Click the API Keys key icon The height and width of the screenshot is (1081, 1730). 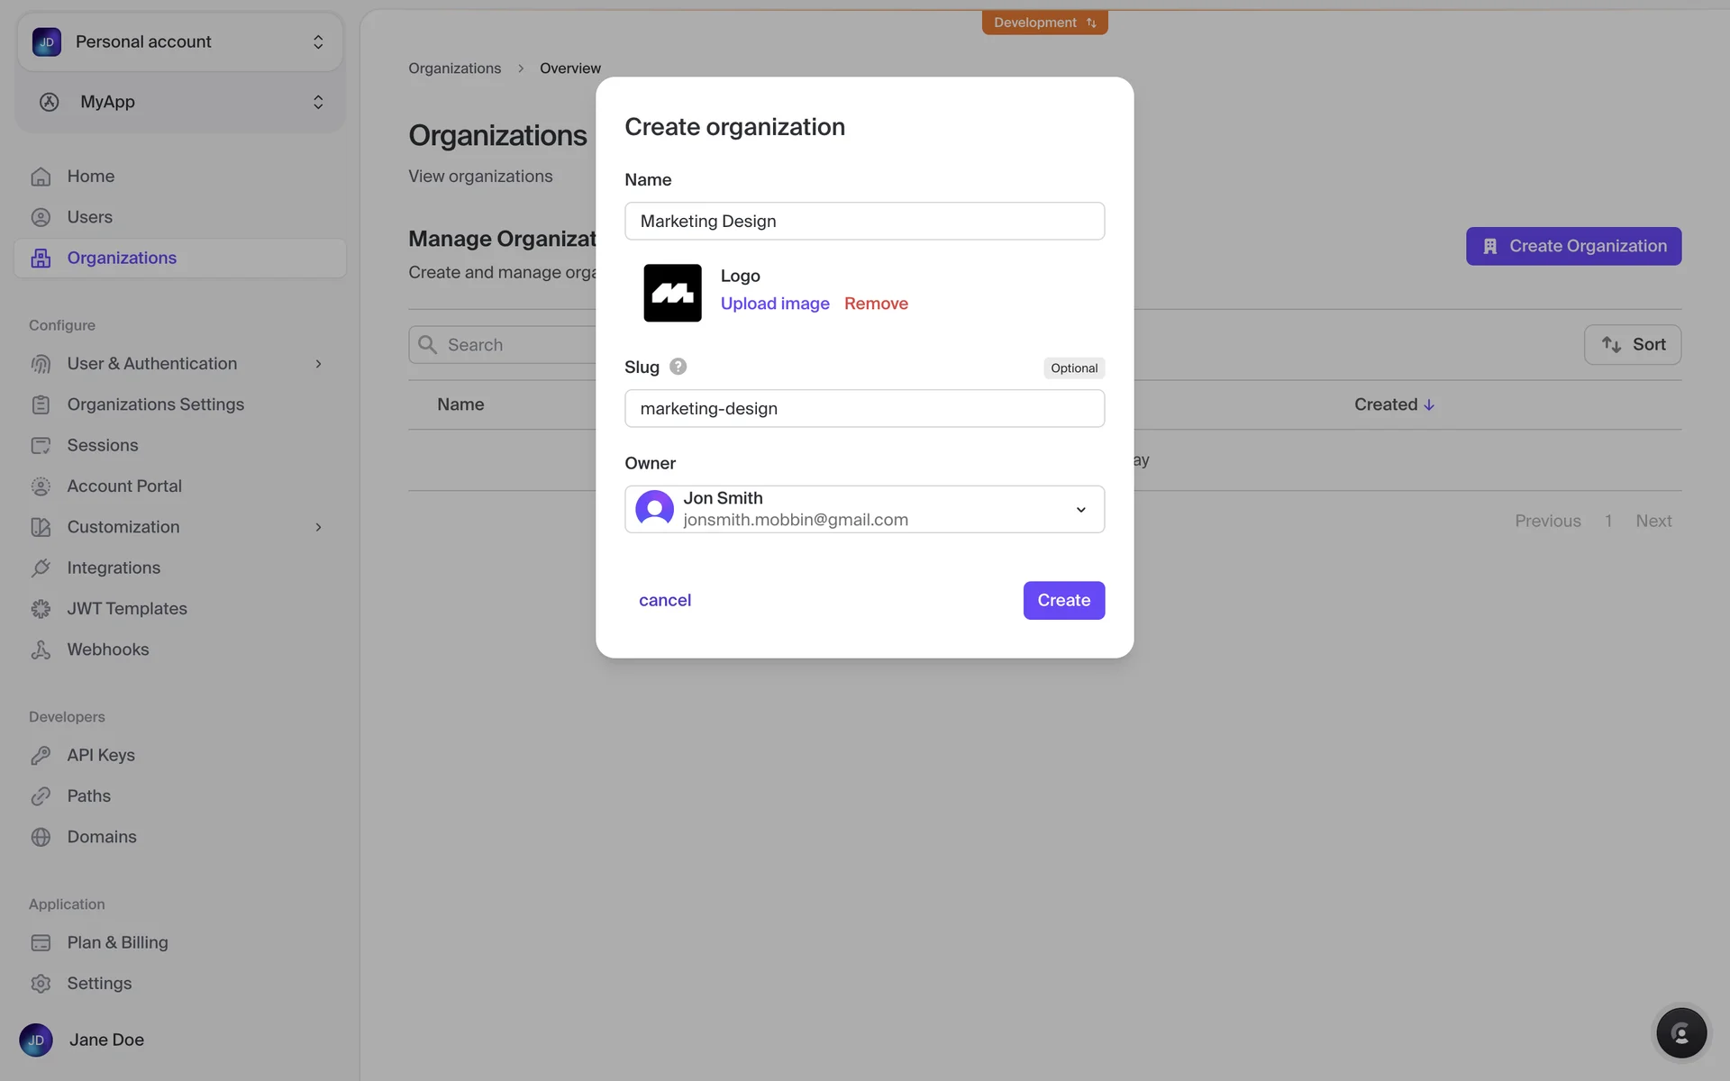(x=41, y=756)
